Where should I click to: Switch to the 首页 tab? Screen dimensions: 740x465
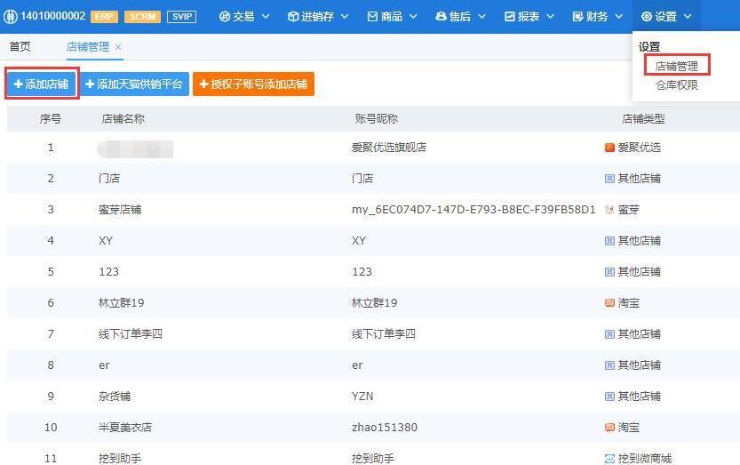click(20, 47)
